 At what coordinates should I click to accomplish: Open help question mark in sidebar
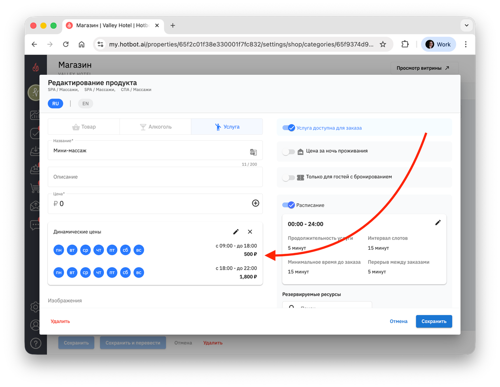tap(36, 344)
